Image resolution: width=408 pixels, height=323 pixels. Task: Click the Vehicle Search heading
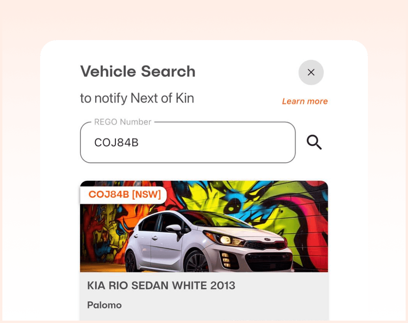coord(138,71)
